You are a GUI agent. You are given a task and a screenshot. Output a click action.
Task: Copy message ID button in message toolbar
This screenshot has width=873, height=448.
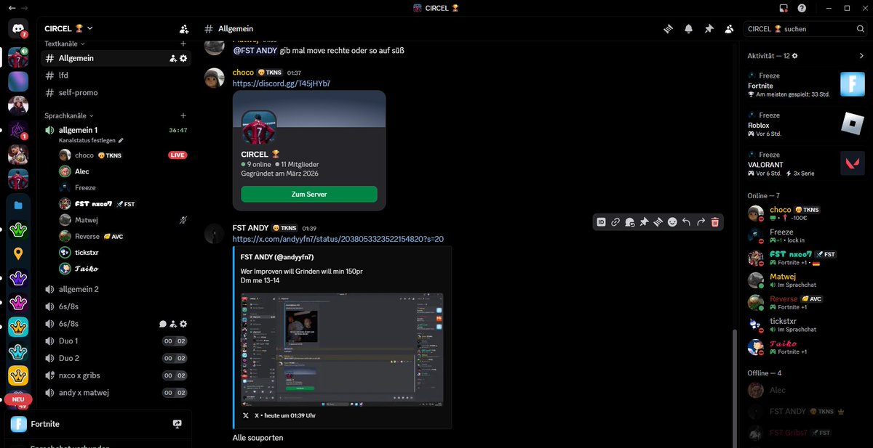click(x=601, y=222)
